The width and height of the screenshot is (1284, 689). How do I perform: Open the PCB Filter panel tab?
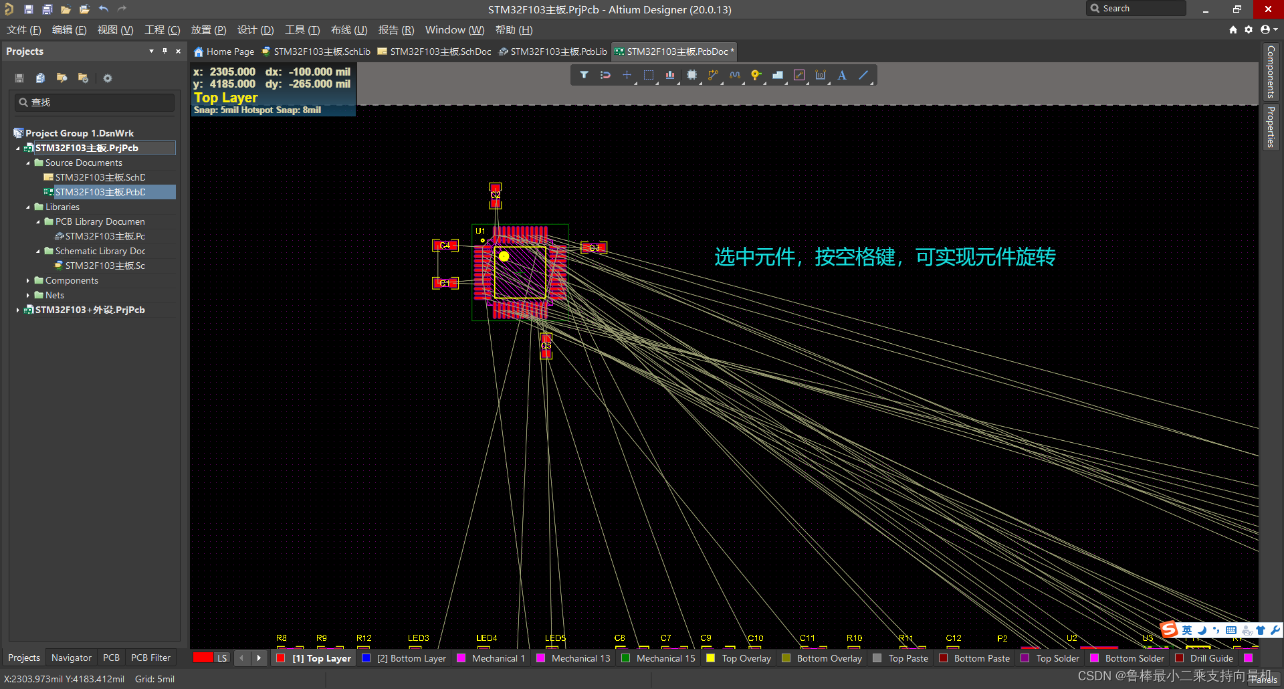[x=150, y=658]
